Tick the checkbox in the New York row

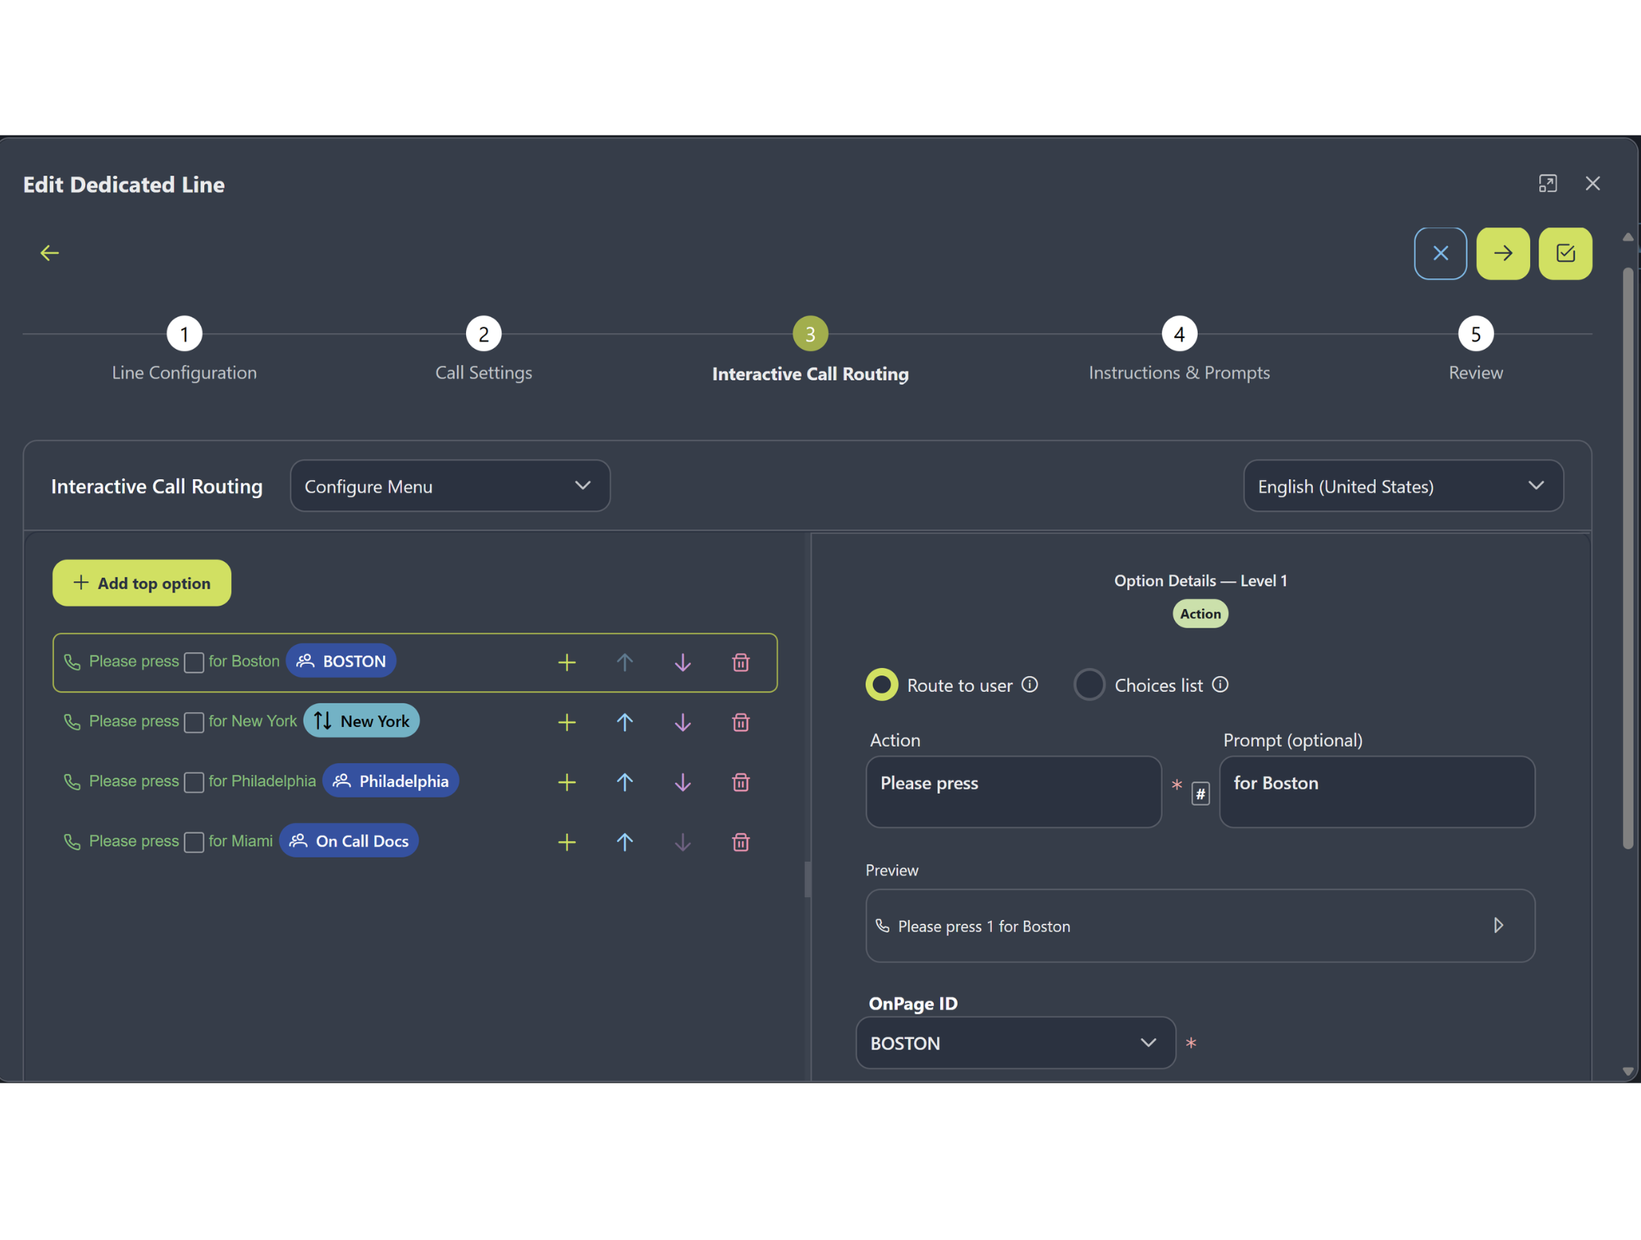coord(194,722)
